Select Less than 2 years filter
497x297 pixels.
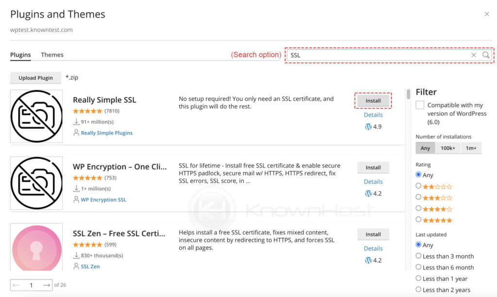tap(418, 289)
